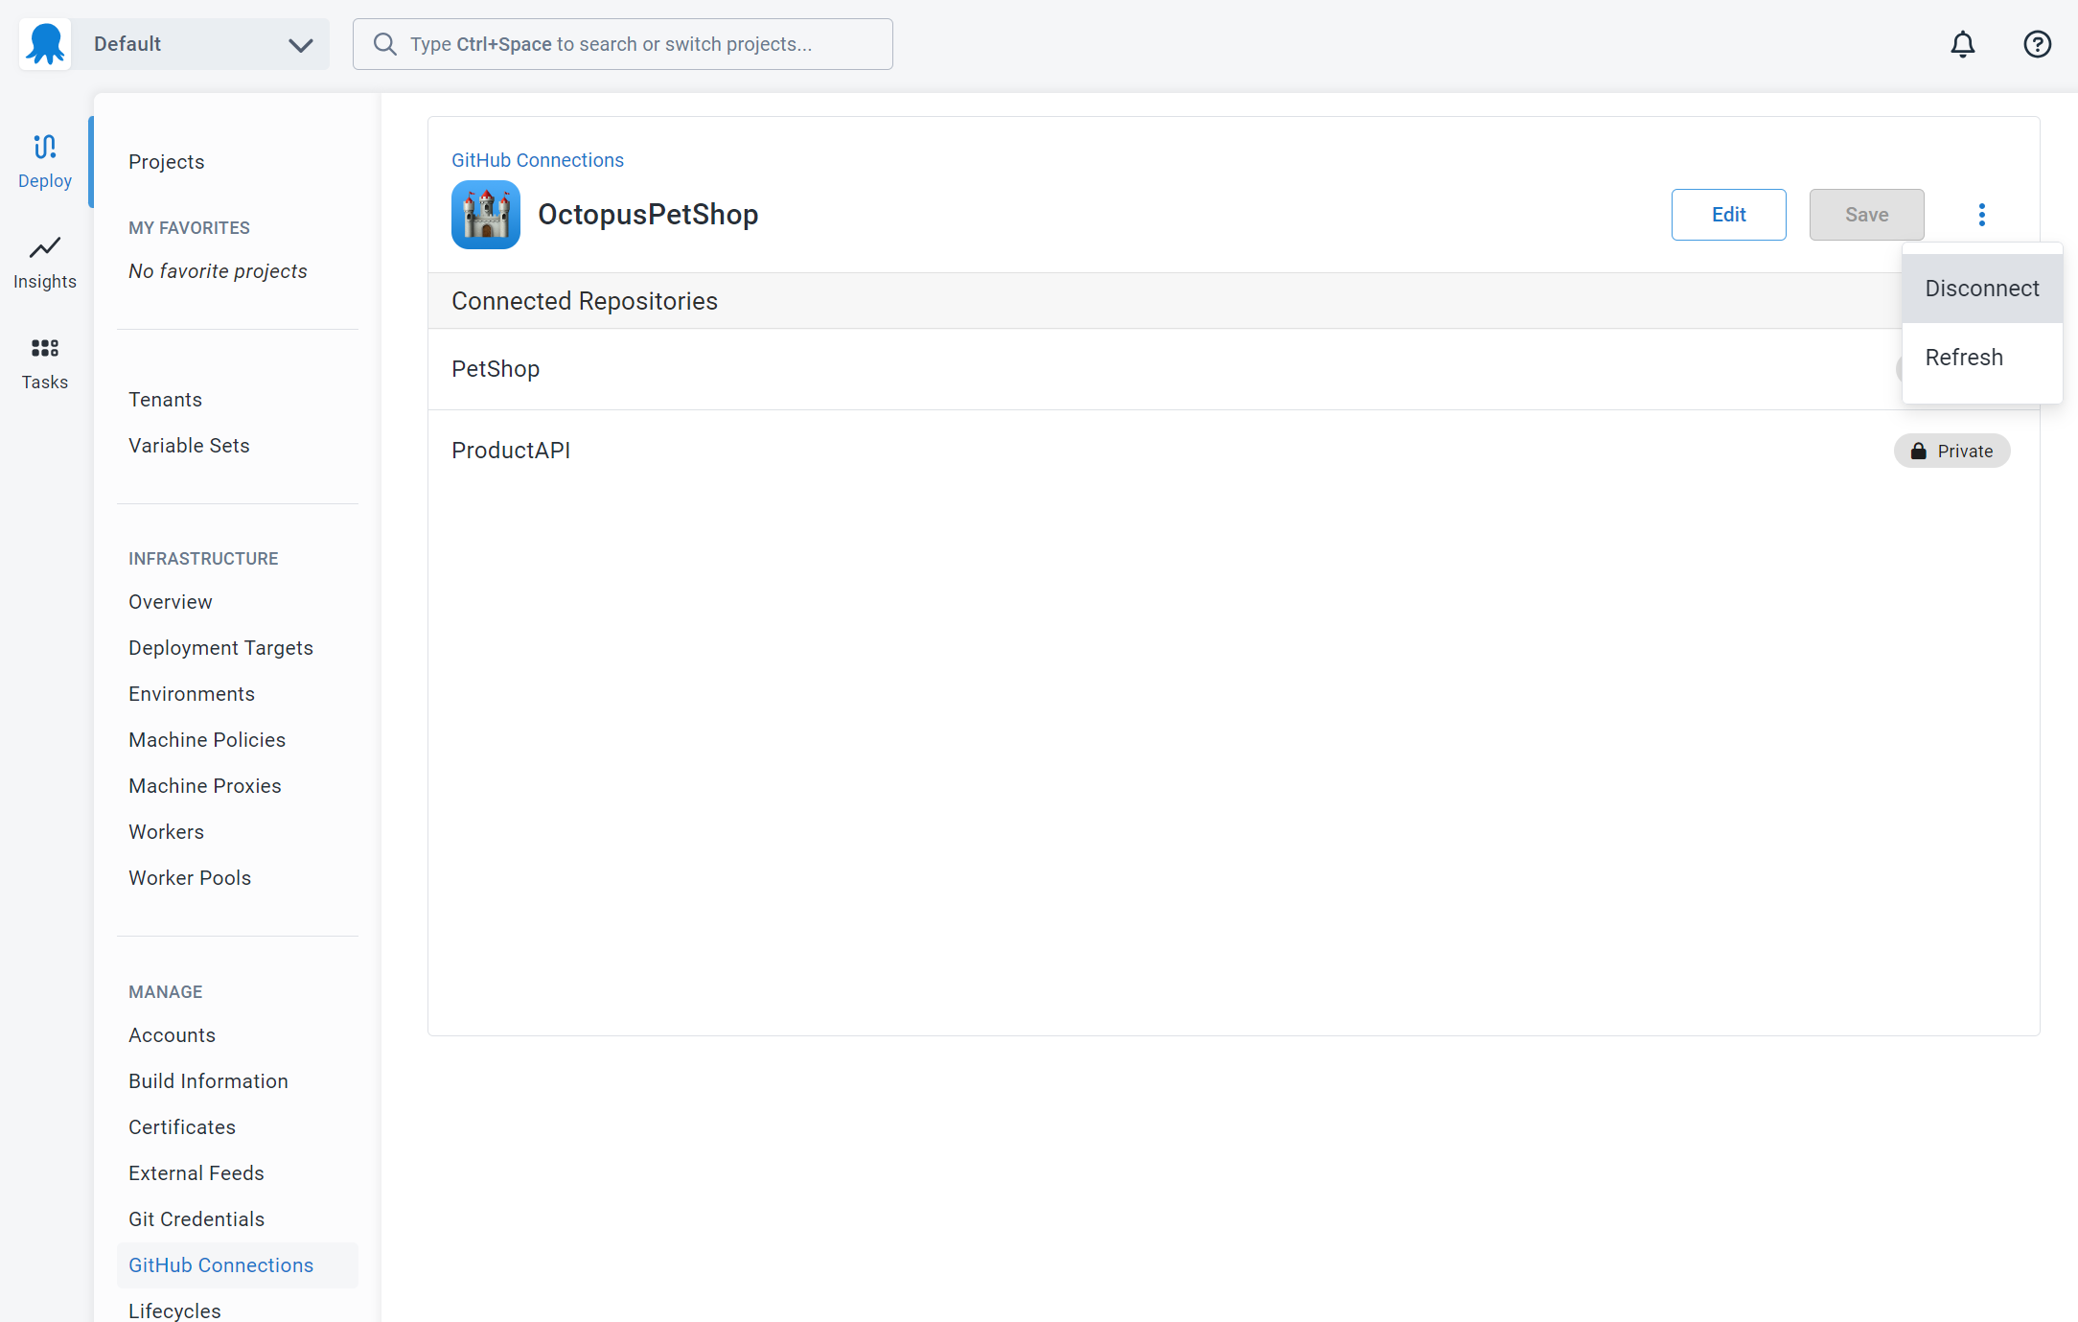This screenshot has height=1322, width=2078.
Task: Open Tasks from the sidebar
Action: pos(45,362)
